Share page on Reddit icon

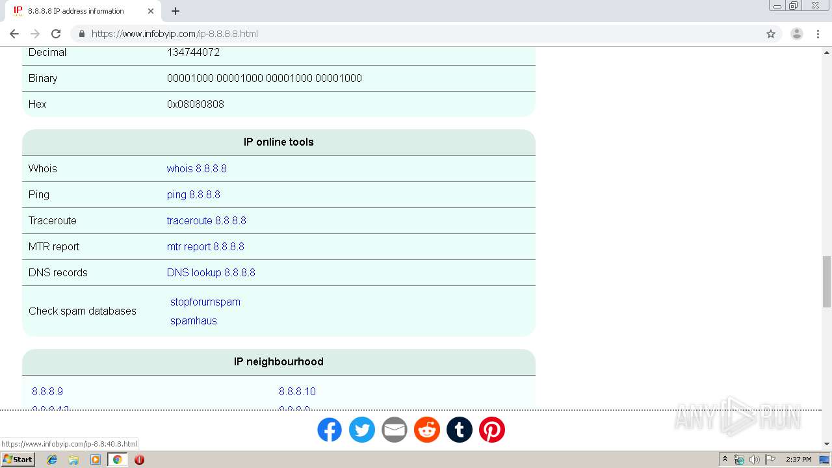427,430
